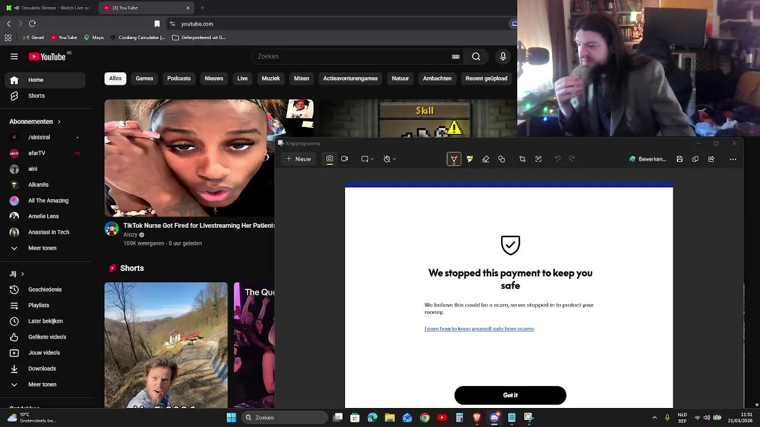The height and width of the screenshot is (427, 760).
Task: Open the shapes tool in Knipprogramma
Action: [502, 159]
